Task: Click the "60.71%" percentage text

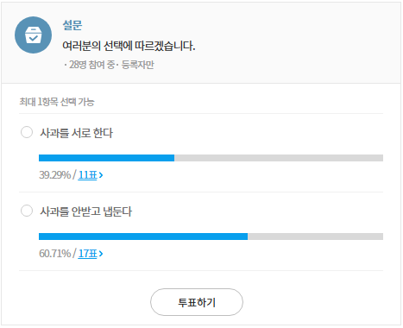Action: pyautogui.click(x=54, y=254)
